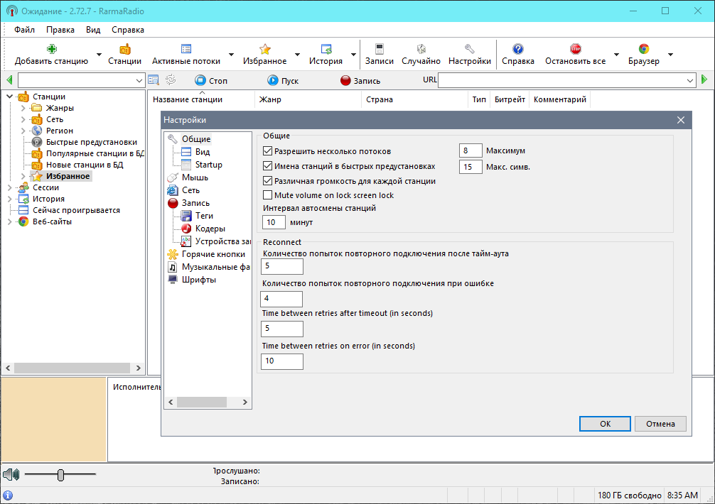
Task: Sort by the Bitrate (Битрейт) column header
Action: click(x=510, y=99)
